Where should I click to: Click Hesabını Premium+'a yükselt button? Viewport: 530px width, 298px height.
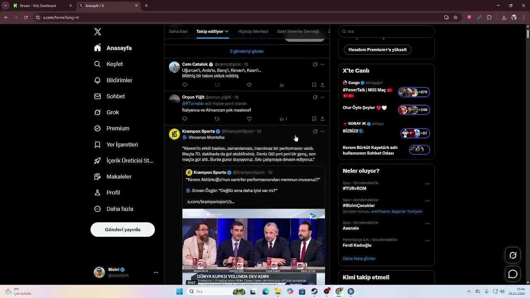(378, 50)
